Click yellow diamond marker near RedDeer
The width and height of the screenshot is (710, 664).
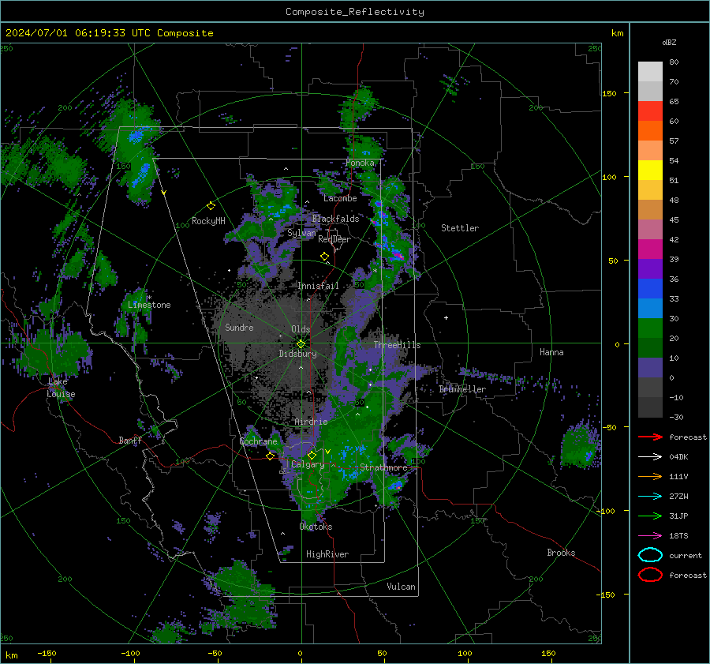[324, 257]
